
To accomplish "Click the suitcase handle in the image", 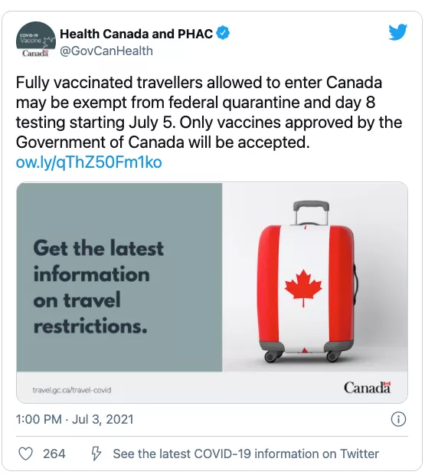I will (x=311, y=213).
